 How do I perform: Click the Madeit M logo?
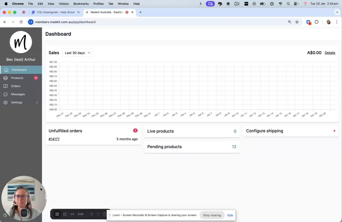click(21, 42)
